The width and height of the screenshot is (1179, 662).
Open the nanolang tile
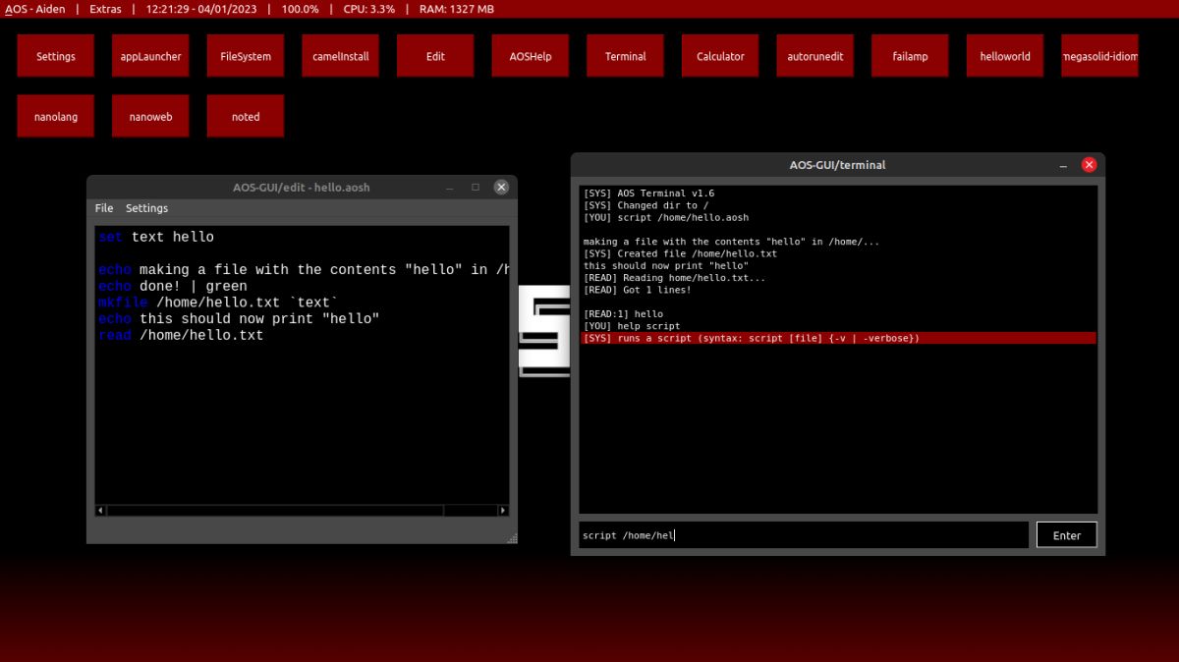tap(55, 116)
